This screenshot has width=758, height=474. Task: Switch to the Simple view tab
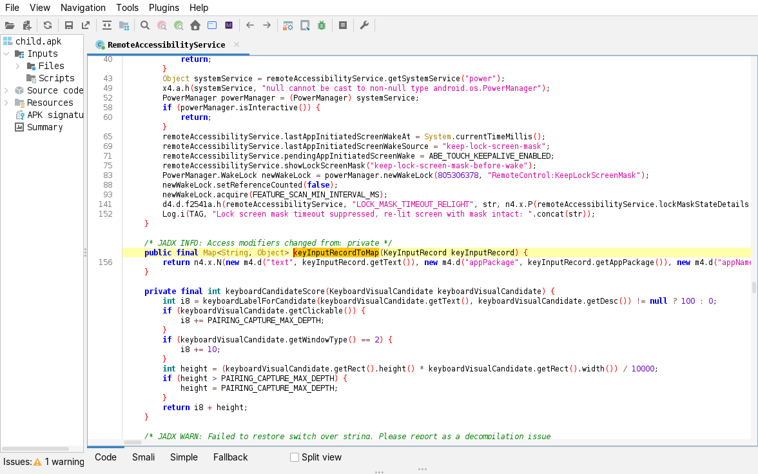[x=184, y=457]
